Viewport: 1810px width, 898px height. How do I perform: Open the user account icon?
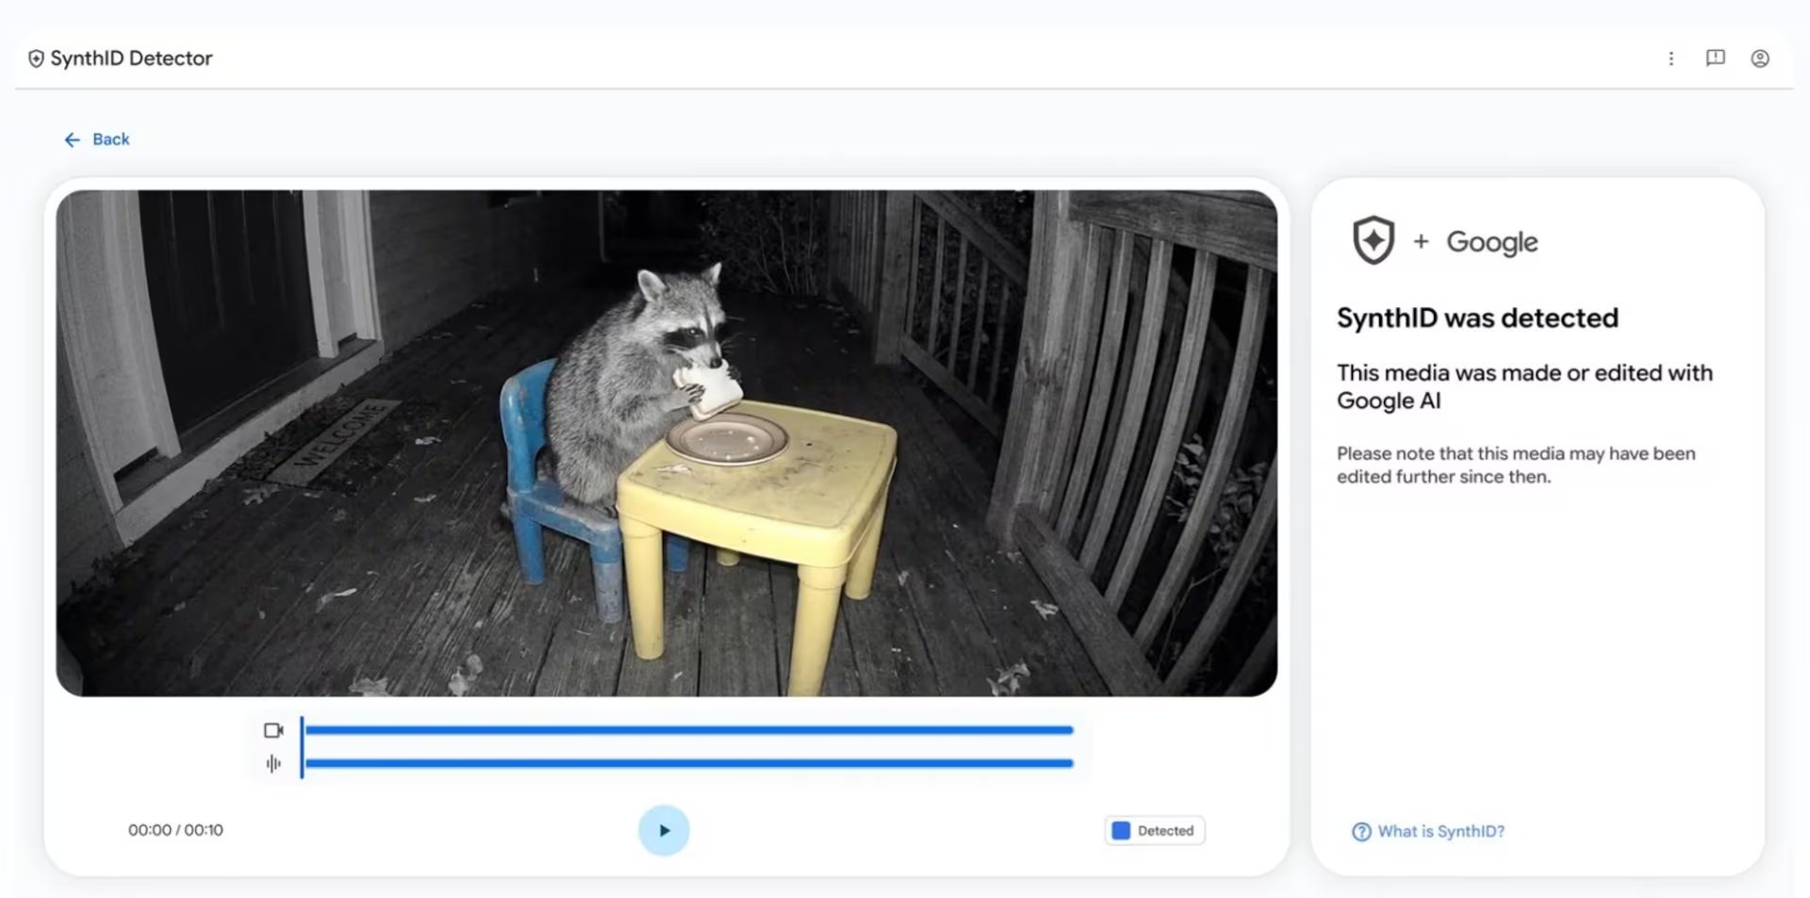(1759, 58)
